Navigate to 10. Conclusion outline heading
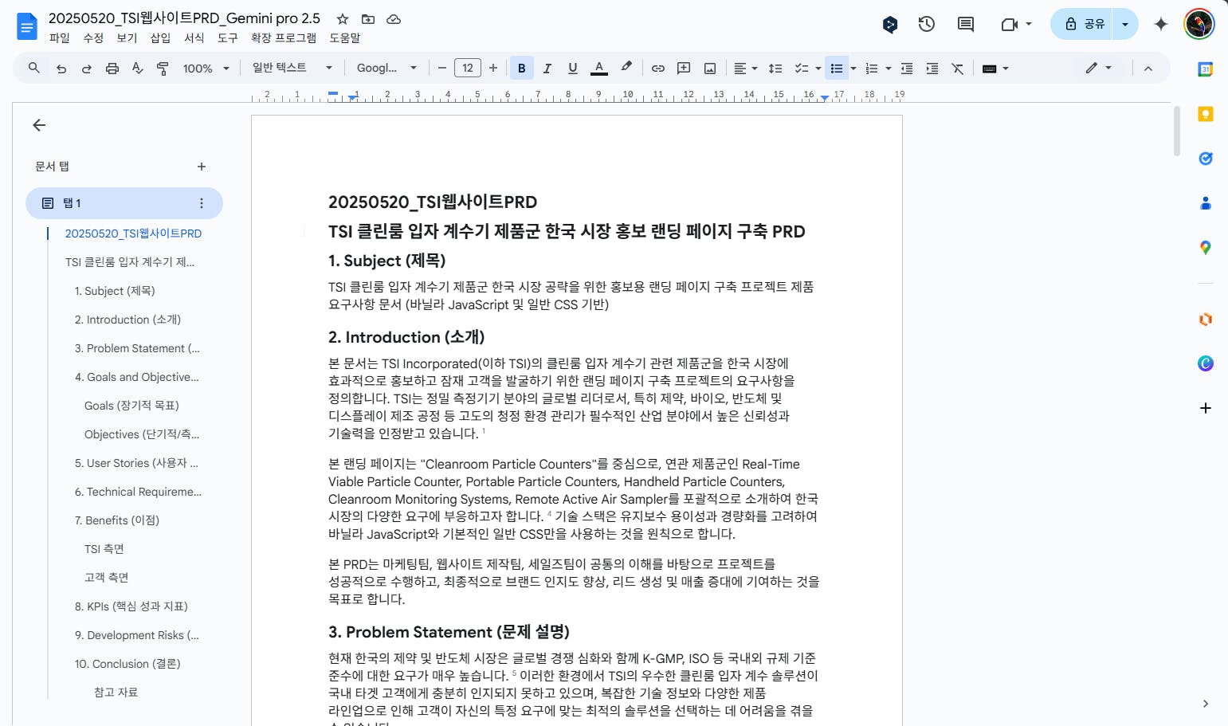The image size is (1228, 726). [x=128, y=664]
